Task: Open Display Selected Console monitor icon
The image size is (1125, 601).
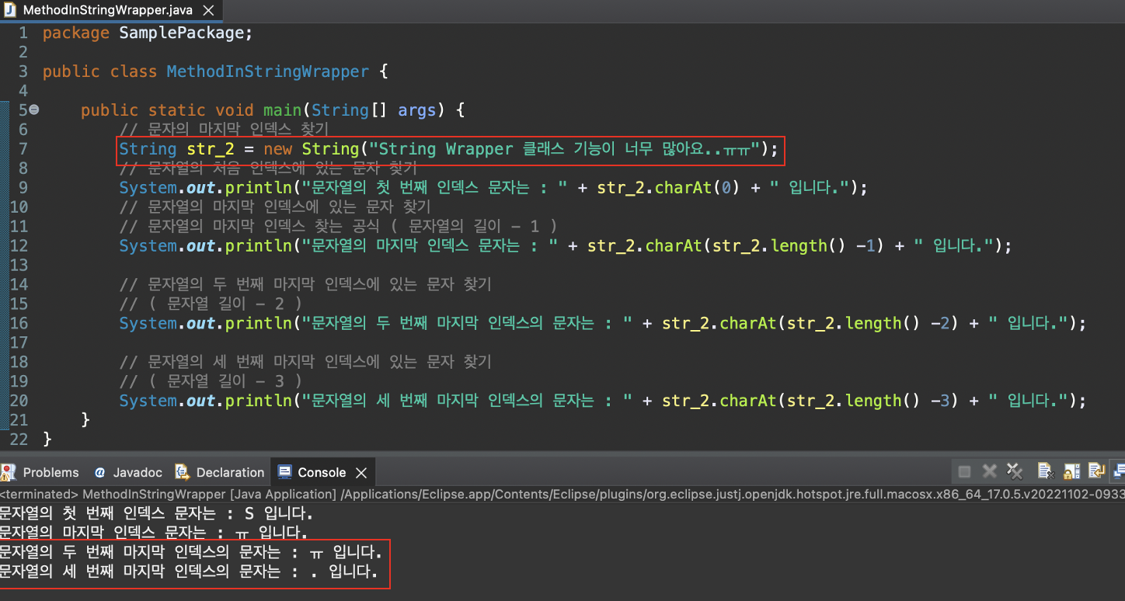Action: 1119,471
